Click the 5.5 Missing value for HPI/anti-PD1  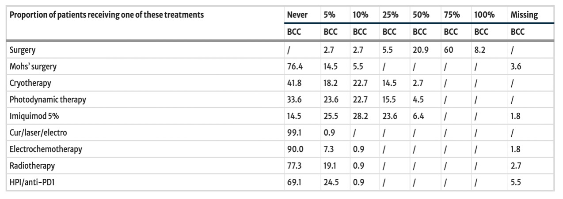515,182
